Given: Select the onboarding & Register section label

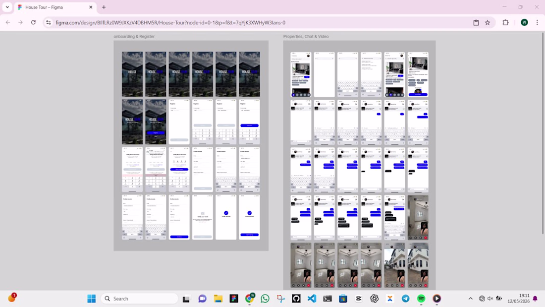Looking at the screenshot, I should 134,36.
